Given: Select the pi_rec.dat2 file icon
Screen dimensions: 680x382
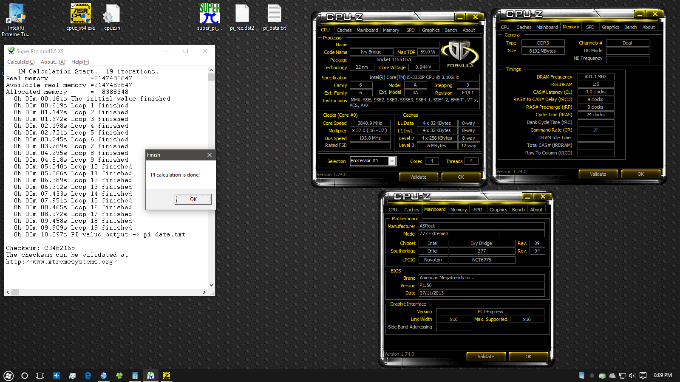Looking at the screenshot, I should (x=242, y=17).
